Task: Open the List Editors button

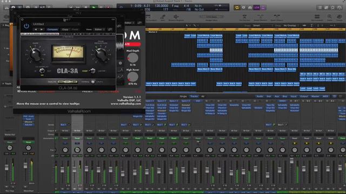Action: pyautogui.click(x=320, y=8)
